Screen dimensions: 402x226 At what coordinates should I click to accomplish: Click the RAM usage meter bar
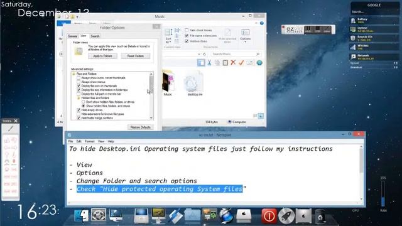(x=383, y=193)
